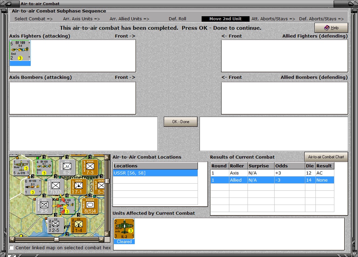
Task: Click the Bf 109 E-3 map counter
Action: 32,187
